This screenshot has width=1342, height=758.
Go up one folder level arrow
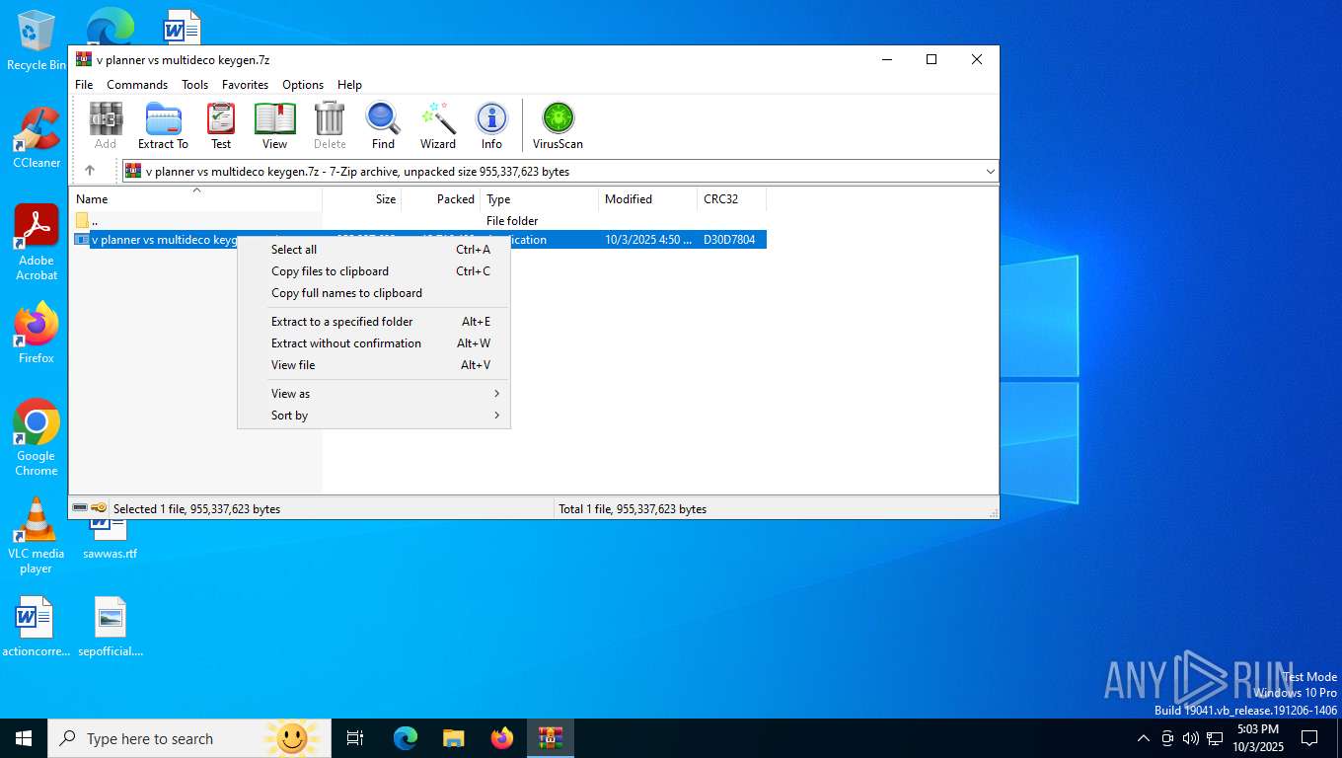90,171
